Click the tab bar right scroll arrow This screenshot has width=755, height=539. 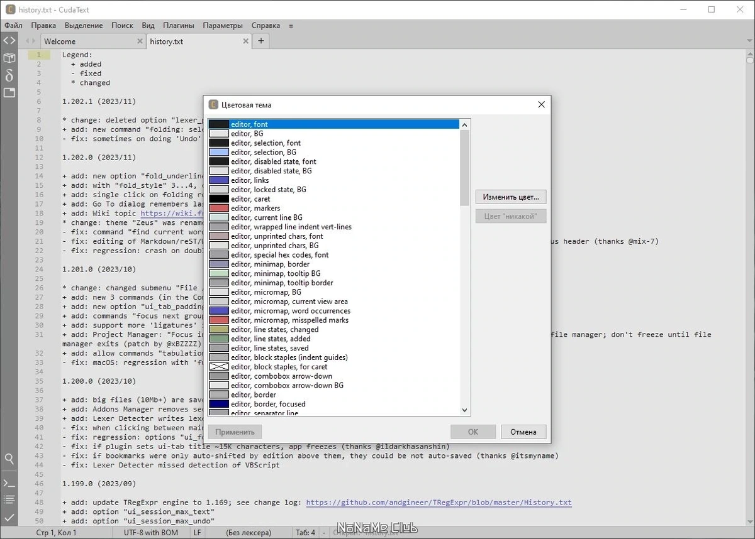pos(35,41)
